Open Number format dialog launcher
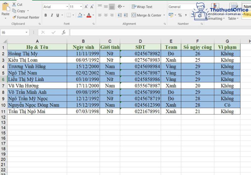This screenshot has height=175, width=251. coord(202,24)
